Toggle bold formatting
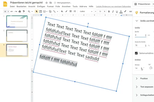 (109, 11)
